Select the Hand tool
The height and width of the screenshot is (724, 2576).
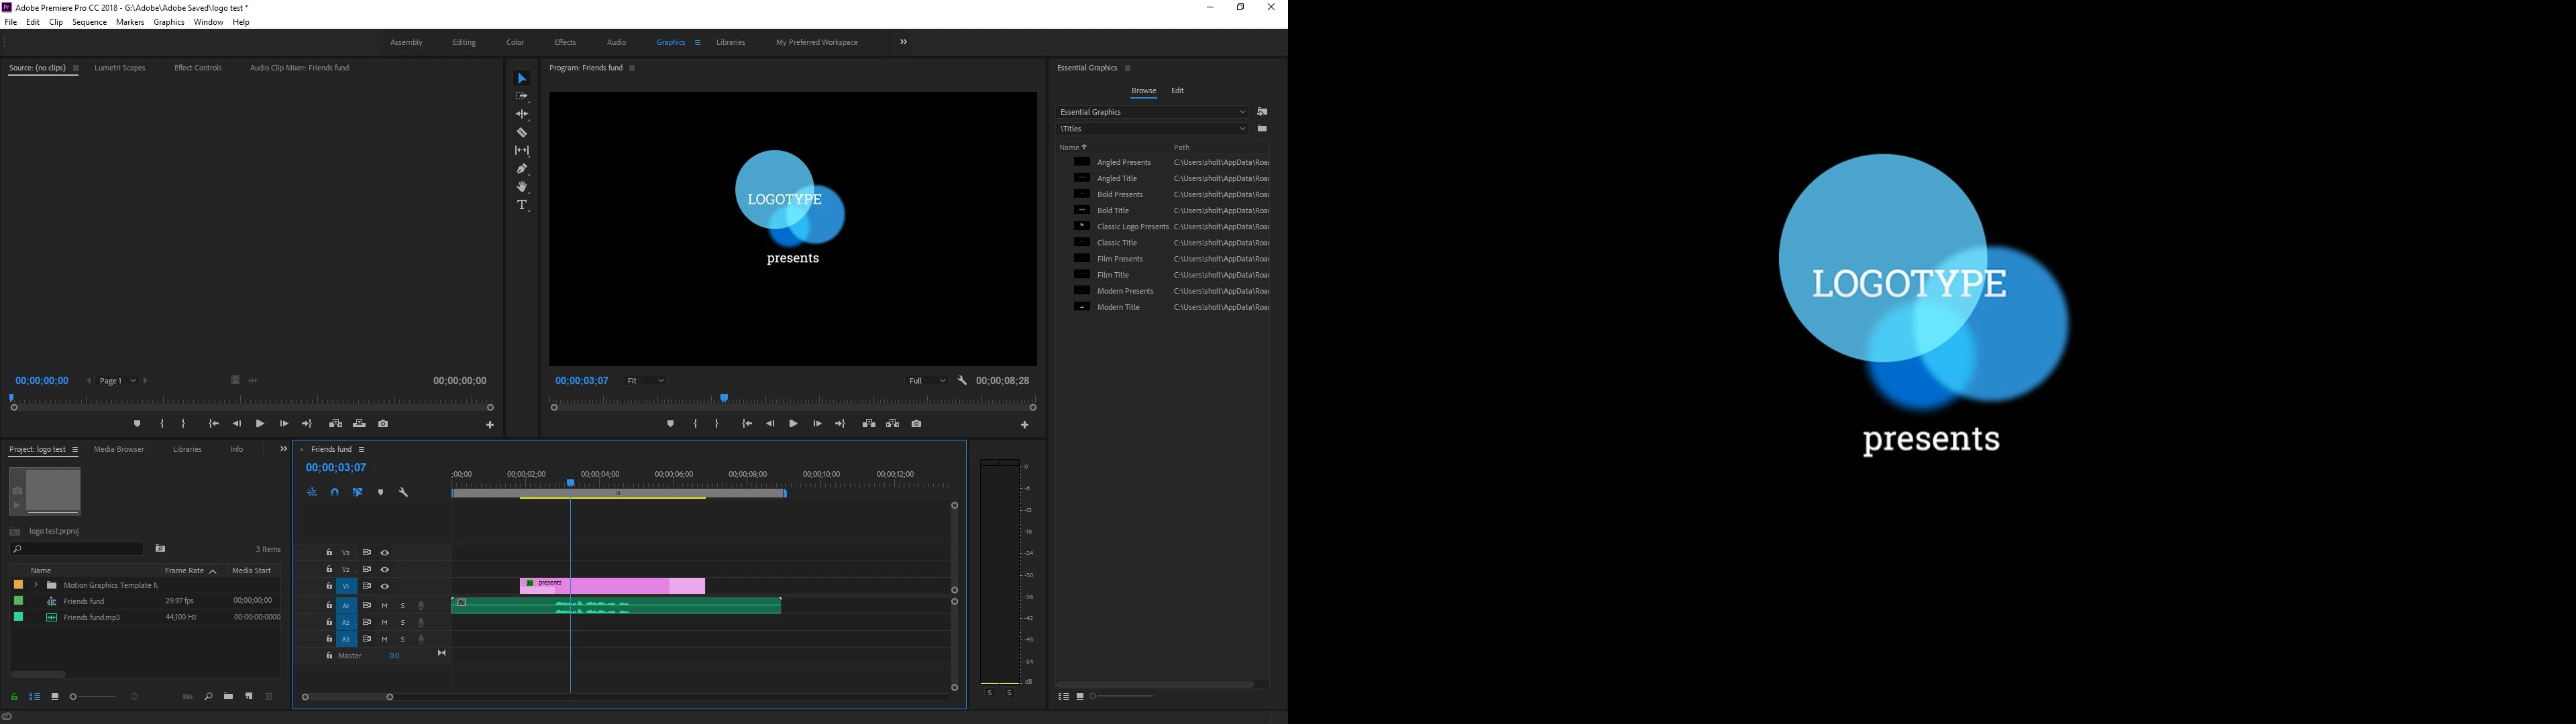522,187
